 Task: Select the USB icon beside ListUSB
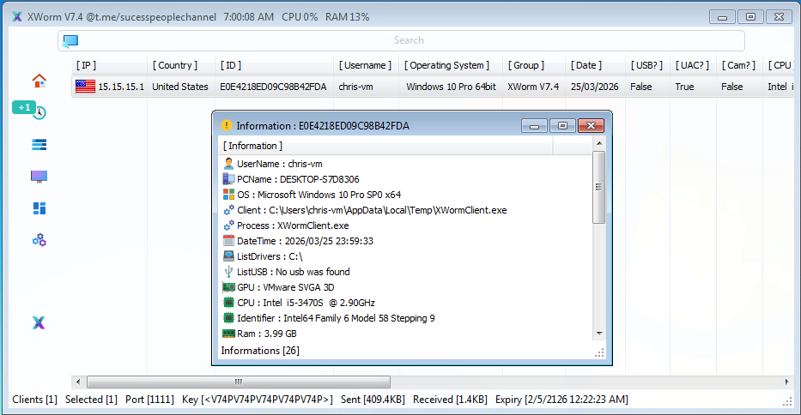click(228, 272)
